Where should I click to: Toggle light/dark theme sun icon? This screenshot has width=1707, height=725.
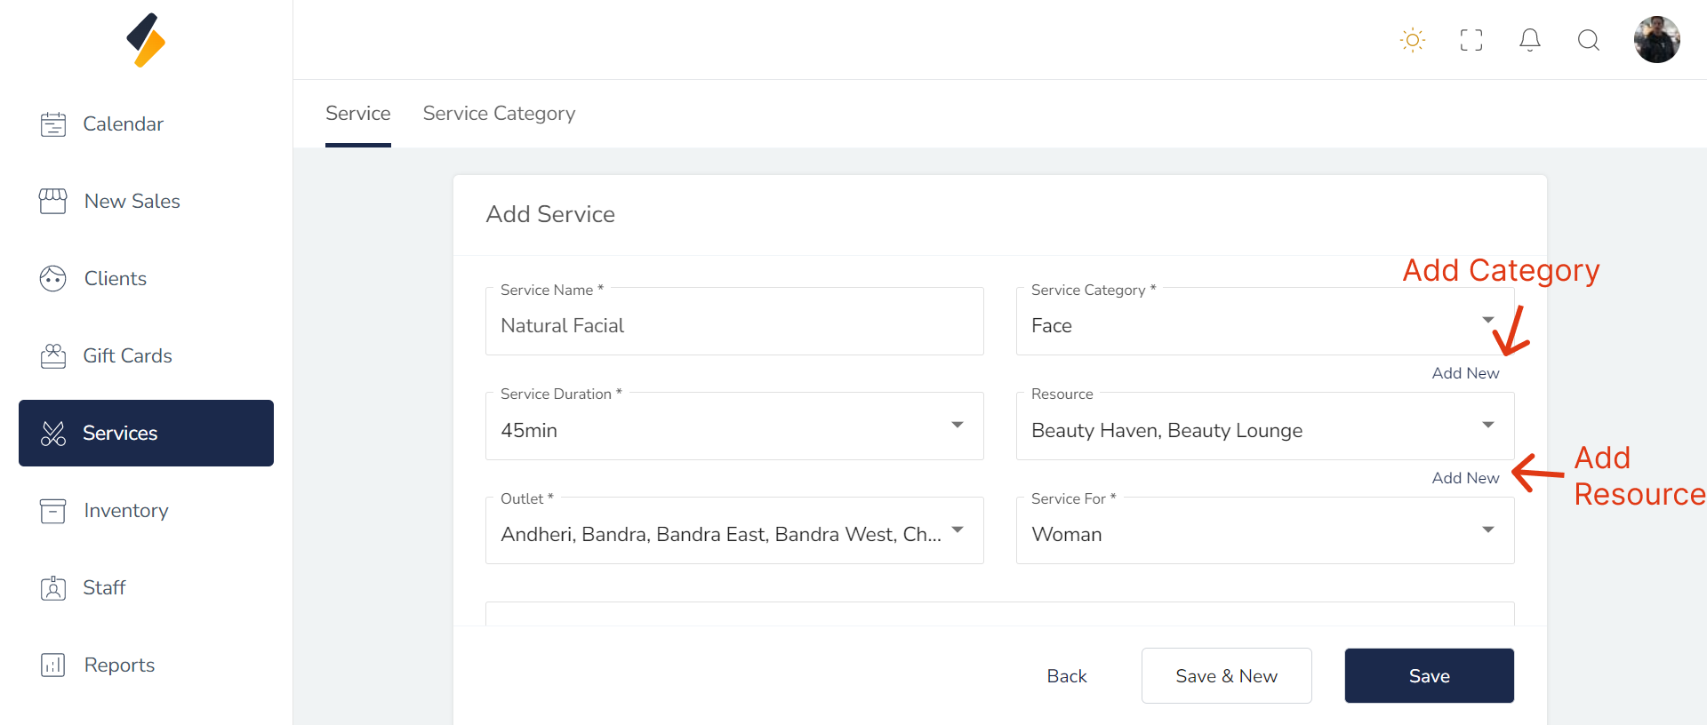click(x=1412, y=40)
